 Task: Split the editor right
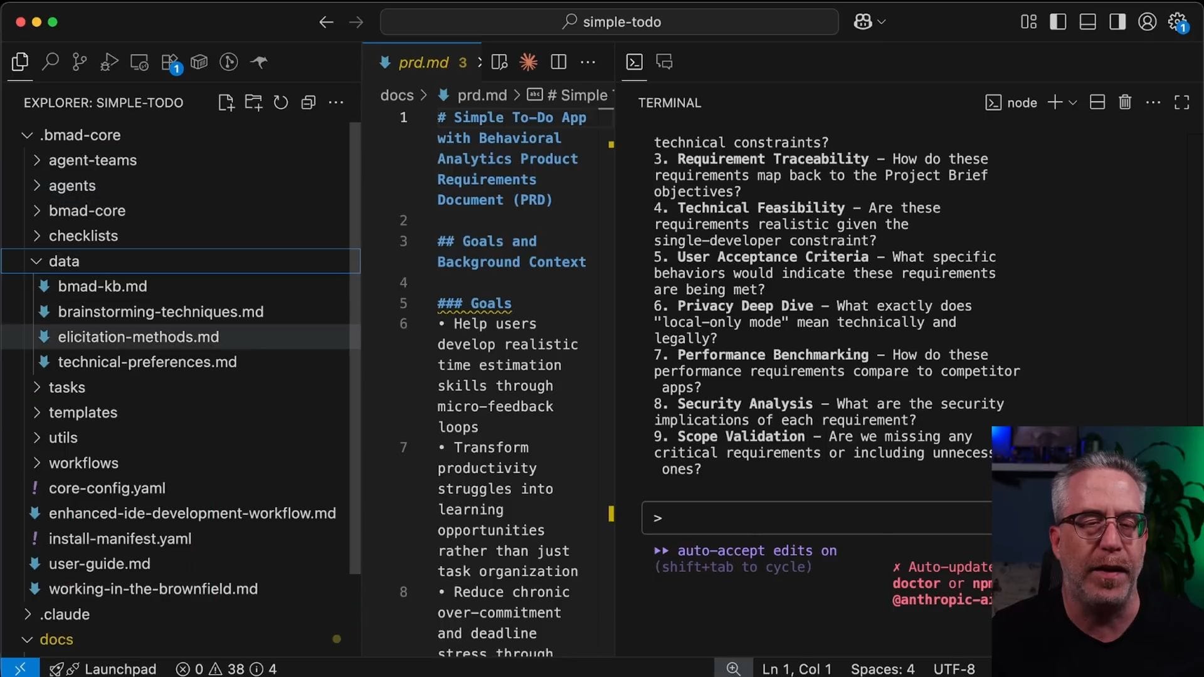point(558,62)
